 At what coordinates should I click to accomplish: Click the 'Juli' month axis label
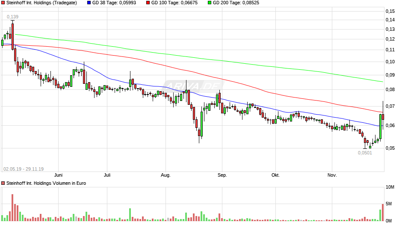[x=107, y=175]
